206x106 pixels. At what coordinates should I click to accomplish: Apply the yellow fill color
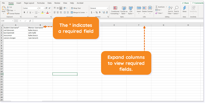tap(42, 12)
